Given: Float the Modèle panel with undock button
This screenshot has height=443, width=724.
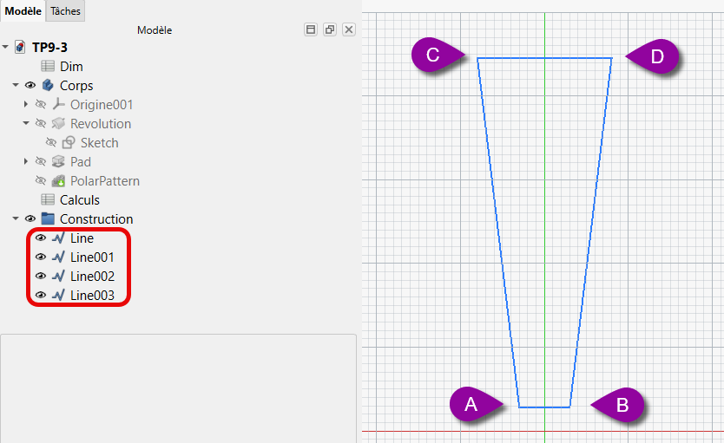Looking at the screenshot, I should point(330,29).
